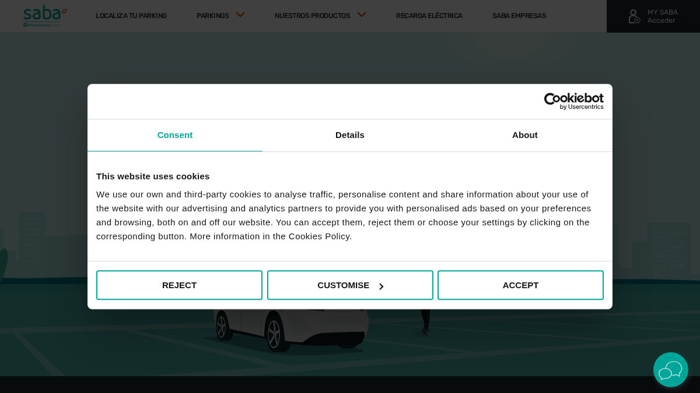
Task: Open the Nuestros Productos navigation item
Action: (x=312, y=16)
